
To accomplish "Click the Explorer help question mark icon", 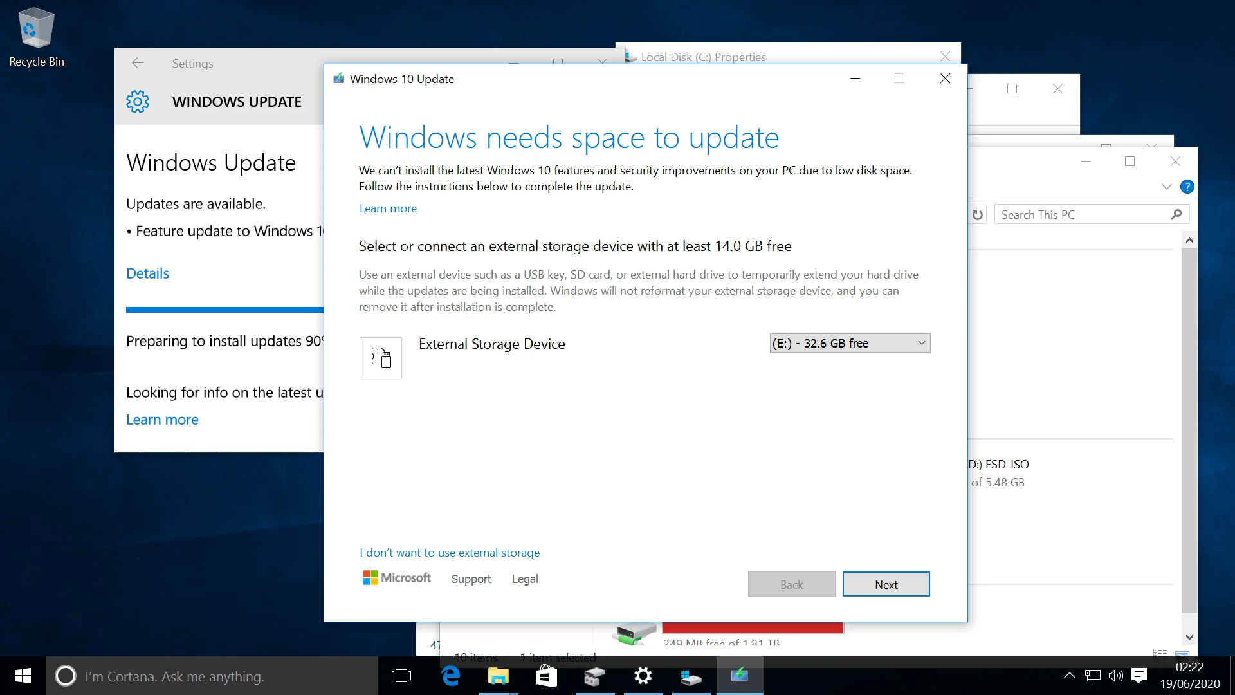I will (1187, 187).
